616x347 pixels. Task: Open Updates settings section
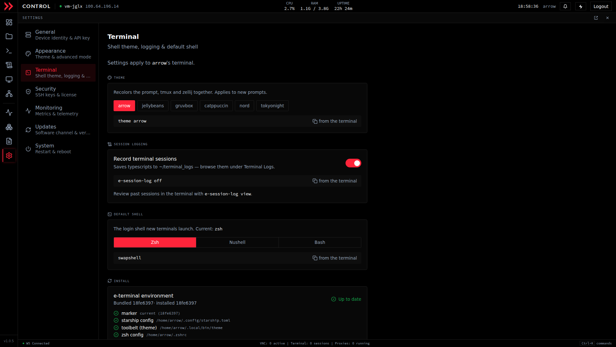pyautogui.click(x=58, y=129)
